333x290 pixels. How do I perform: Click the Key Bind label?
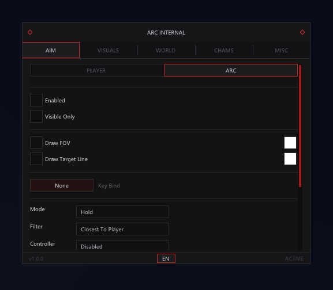pos(109,186)
